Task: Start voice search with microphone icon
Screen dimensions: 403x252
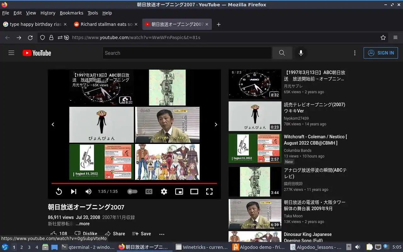Action: tap(301, 53)
